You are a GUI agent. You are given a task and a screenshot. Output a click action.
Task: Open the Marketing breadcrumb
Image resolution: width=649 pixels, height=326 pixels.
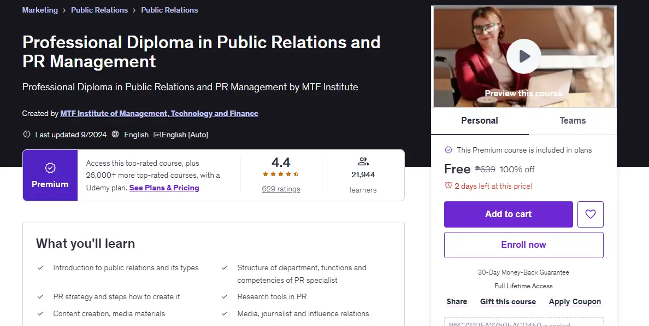coord(40,10)
